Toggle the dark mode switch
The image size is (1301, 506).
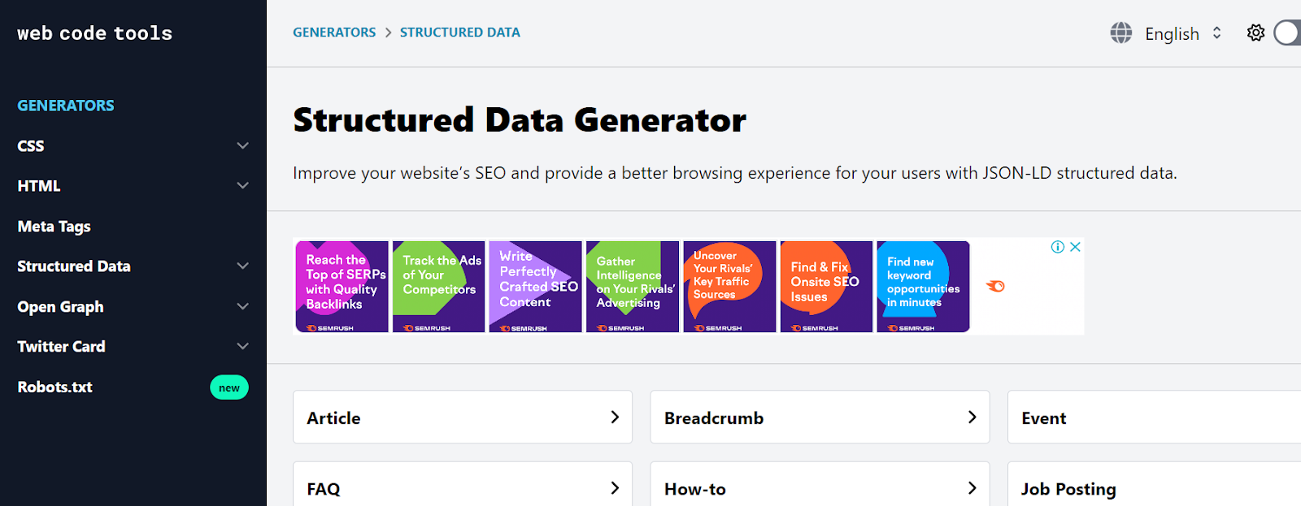(1288, 32)
